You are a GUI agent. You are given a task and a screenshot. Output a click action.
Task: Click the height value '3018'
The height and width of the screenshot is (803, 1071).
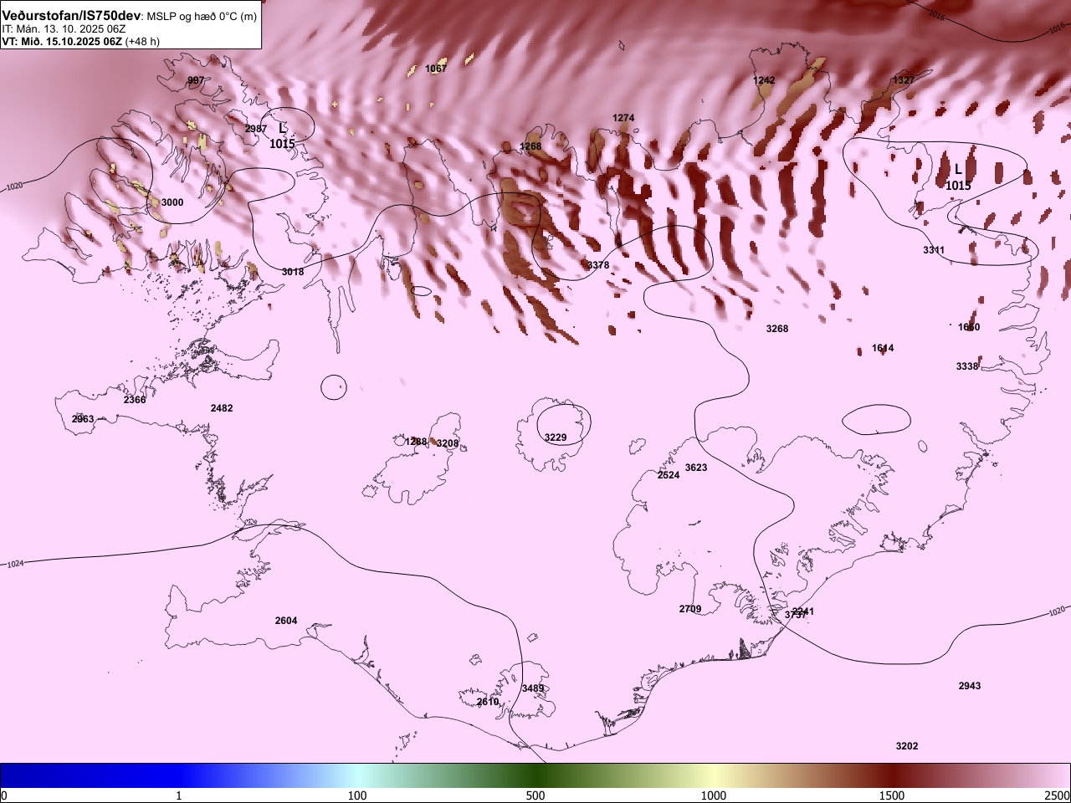click(293, 272)
